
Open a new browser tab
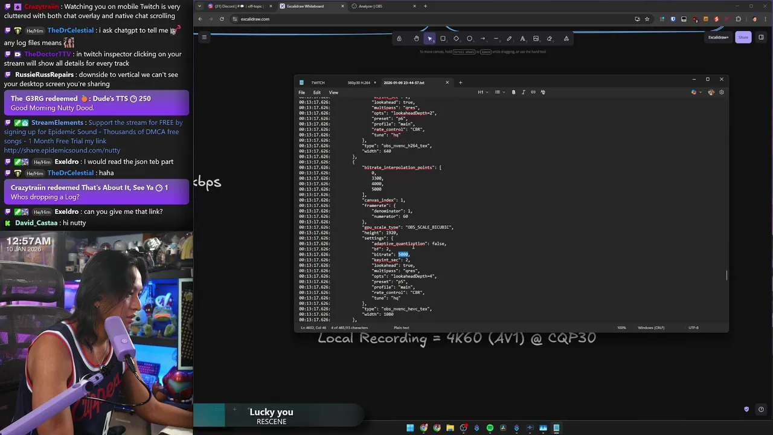425,6
